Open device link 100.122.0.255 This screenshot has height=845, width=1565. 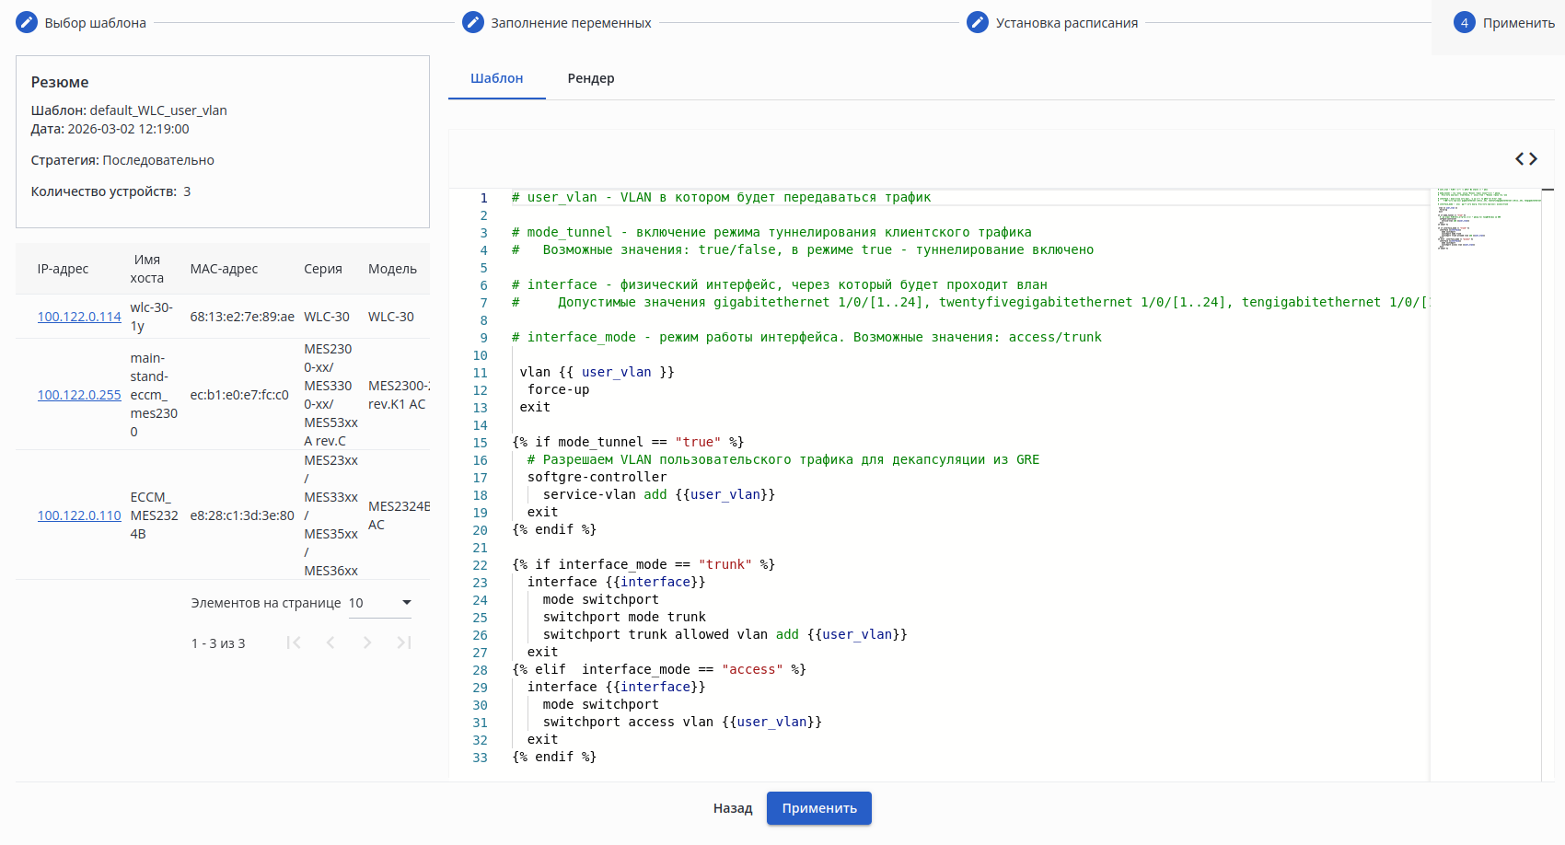pyautogui.click(x=79, y=395)
